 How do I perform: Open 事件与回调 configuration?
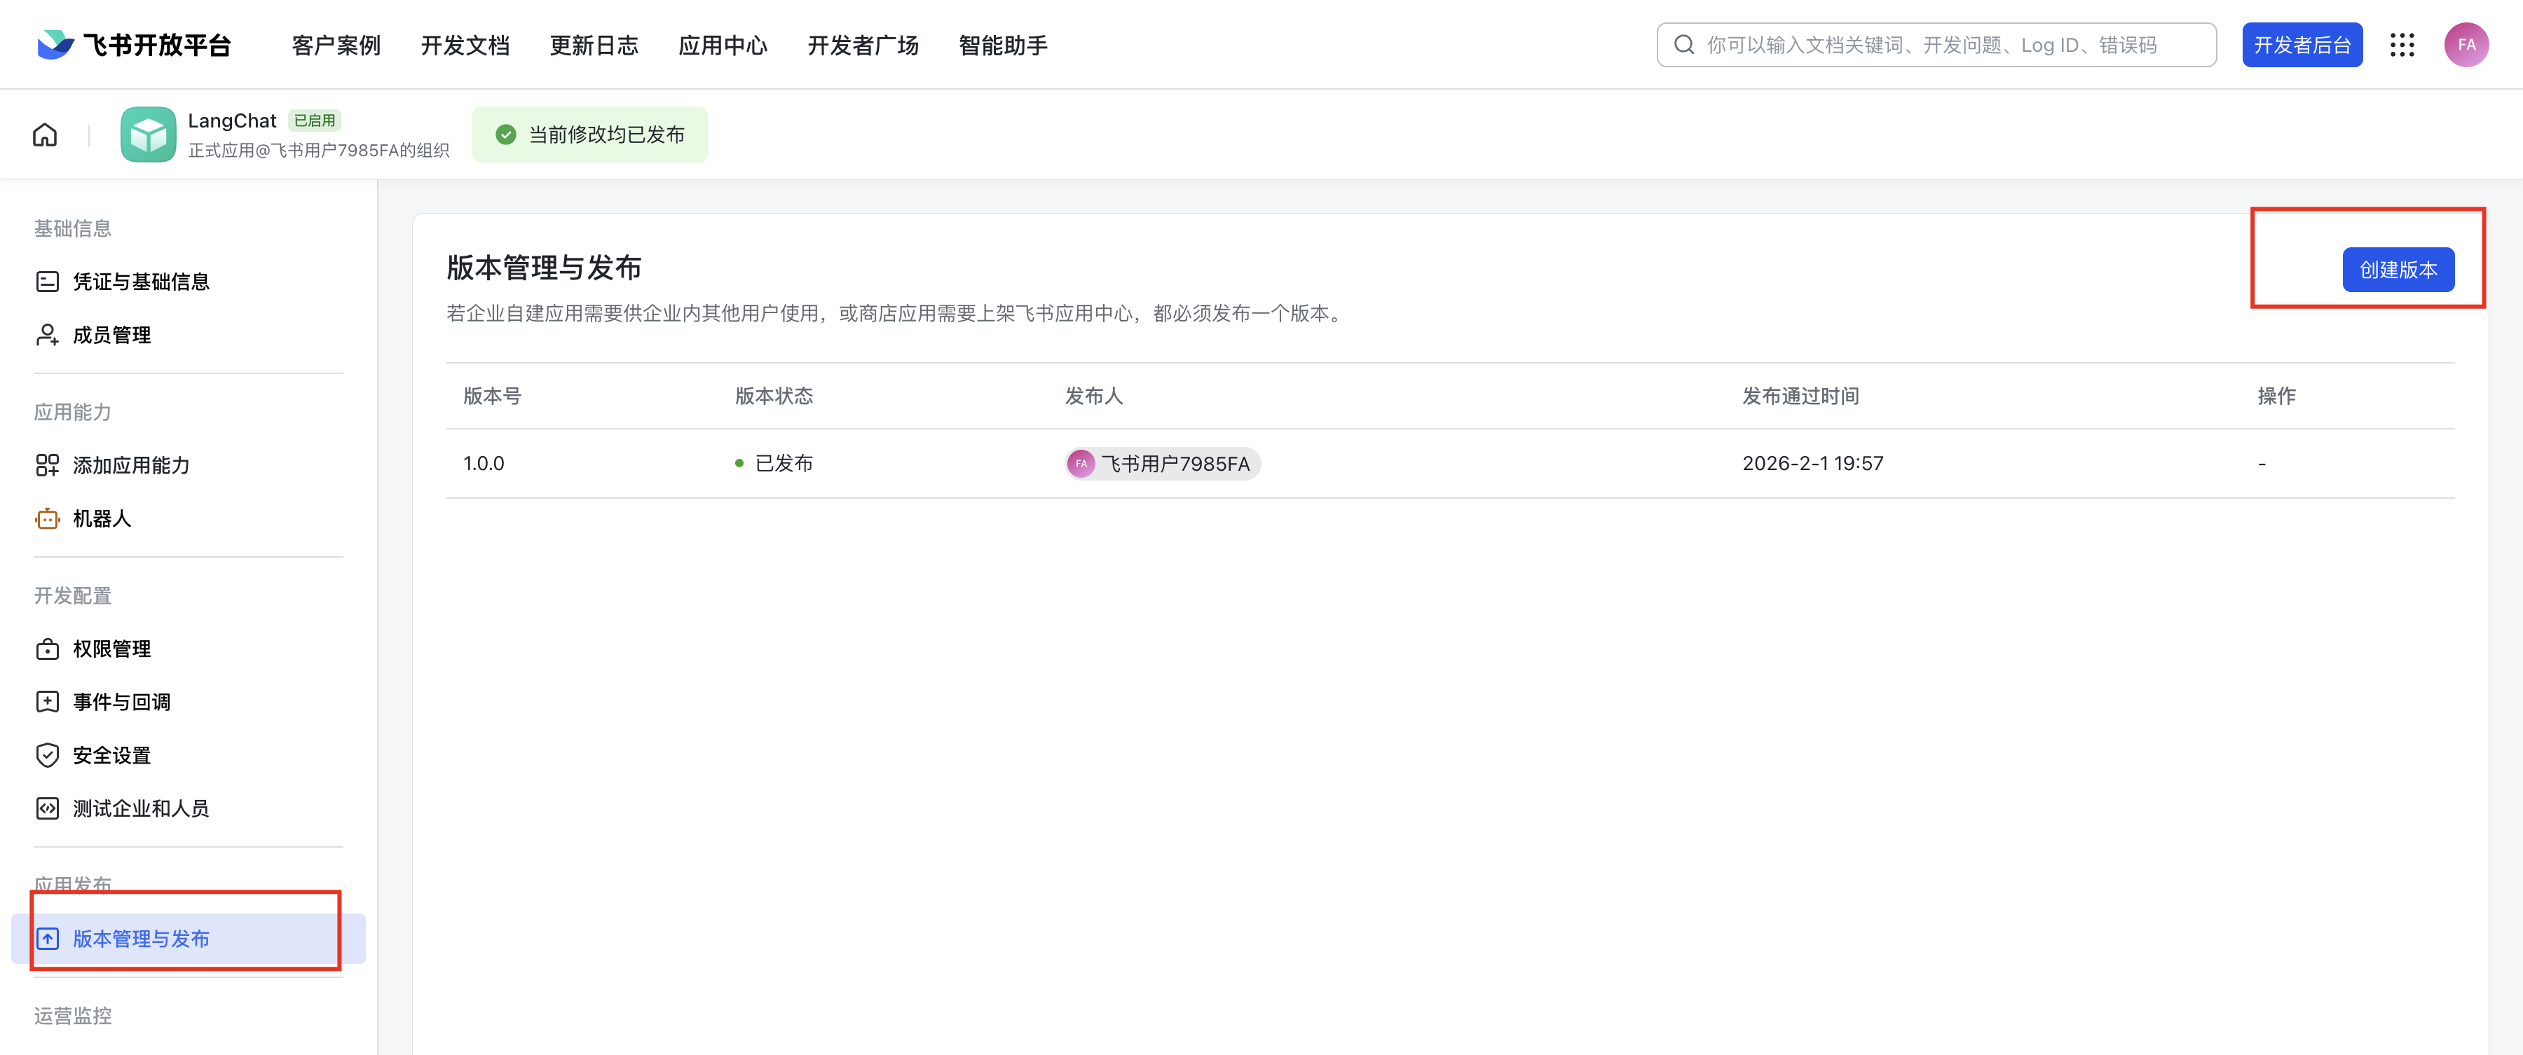point(121,702)
